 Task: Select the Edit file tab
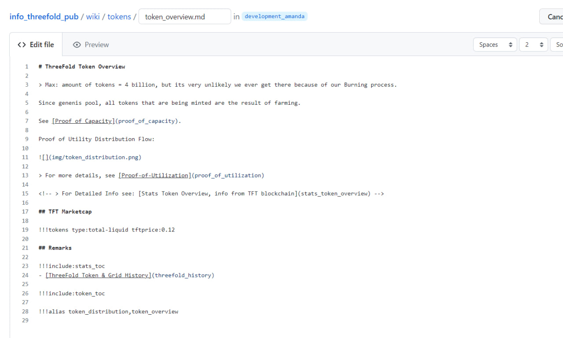[x=35, y=44]
